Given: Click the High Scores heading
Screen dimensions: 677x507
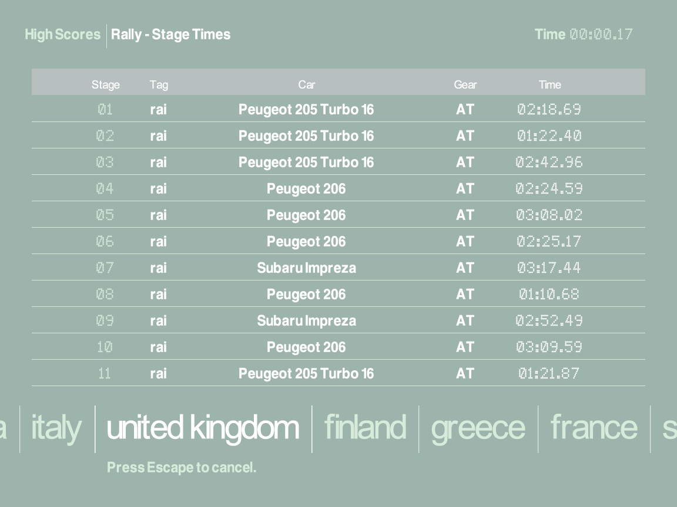Looking at the screenshot, I should (62, 35).
